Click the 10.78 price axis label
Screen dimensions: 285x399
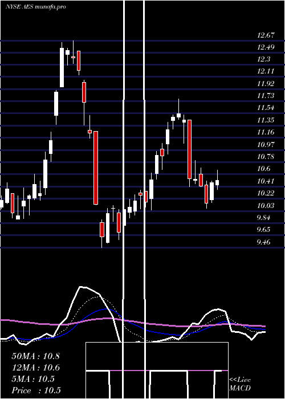(x=266, y=157)
